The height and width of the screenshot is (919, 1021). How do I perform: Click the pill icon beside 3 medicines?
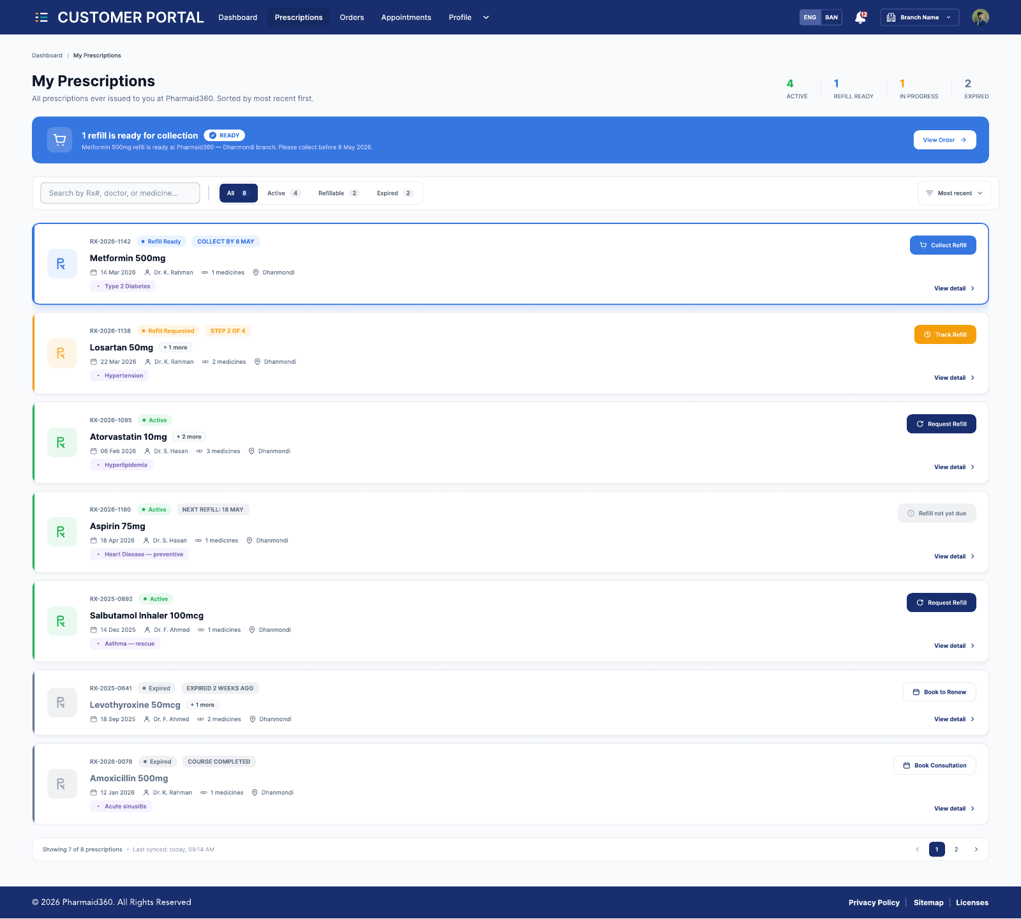coord(200,451)
